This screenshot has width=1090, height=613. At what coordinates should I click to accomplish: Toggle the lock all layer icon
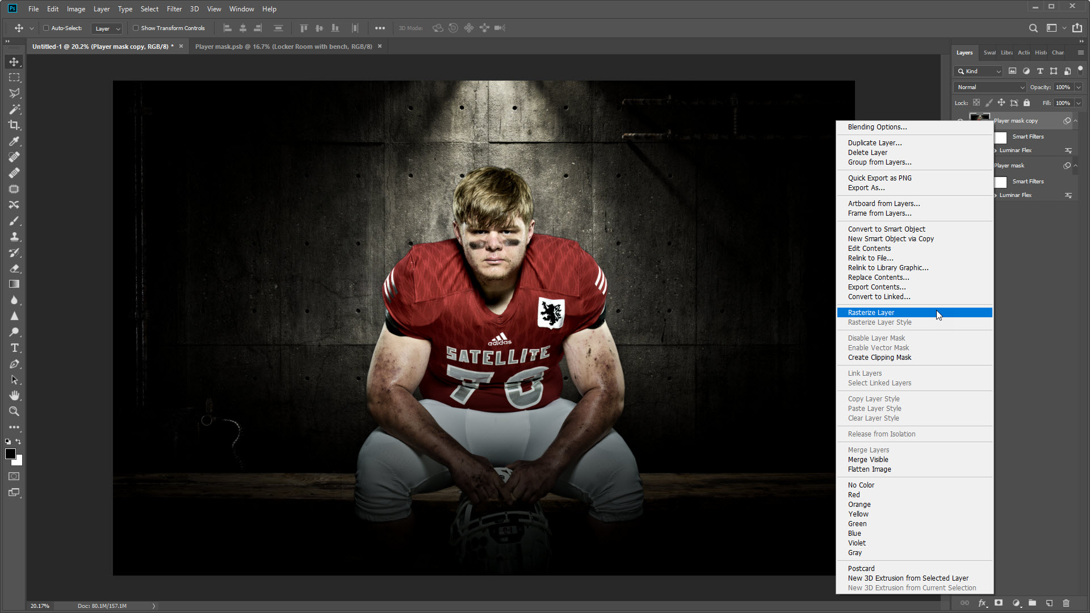click(1026, 103)
